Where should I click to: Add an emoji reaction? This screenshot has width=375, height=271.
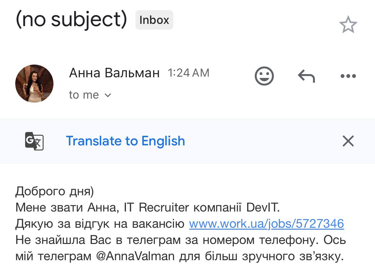(x=264, y=76)
